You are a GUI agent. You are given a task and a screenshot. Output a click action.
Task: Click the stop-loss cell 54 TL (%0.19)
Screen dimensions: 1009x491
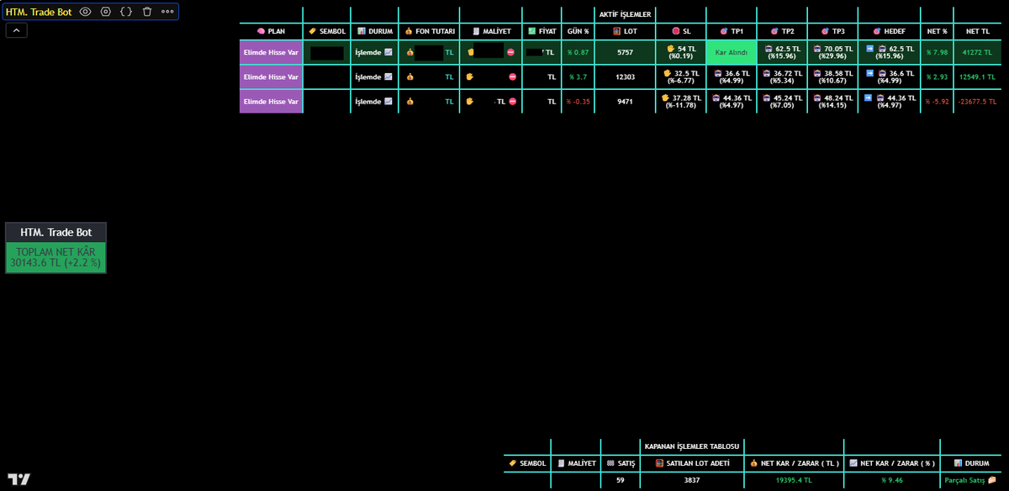[x=681, y=52]
